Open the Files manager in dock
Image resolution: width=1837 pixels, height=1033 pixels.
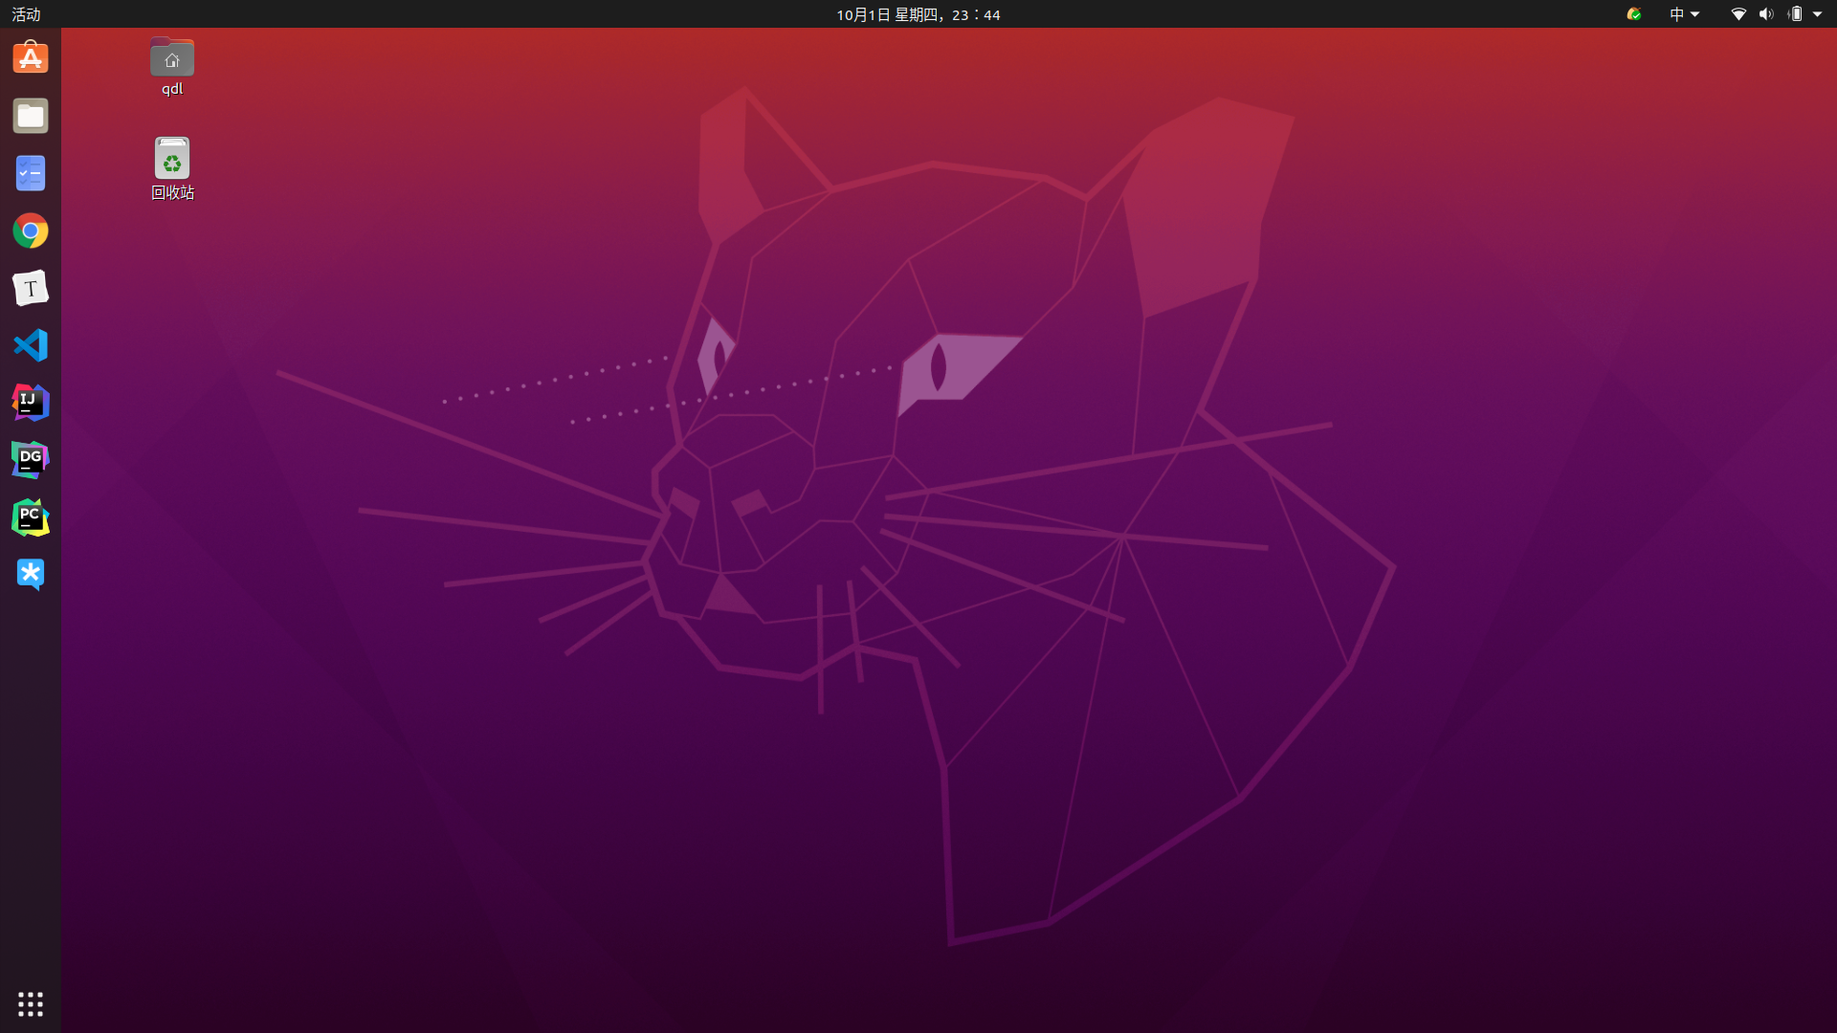coord(31,116)
